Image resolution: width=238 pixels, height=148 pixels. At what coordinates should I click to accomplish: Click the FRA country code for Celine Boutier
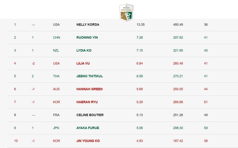[x=56, y=115]
